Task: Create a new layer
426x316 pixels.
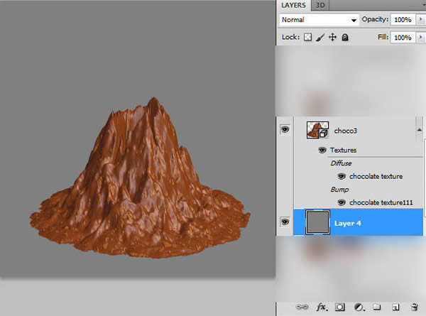Action: tap(395, 307)
